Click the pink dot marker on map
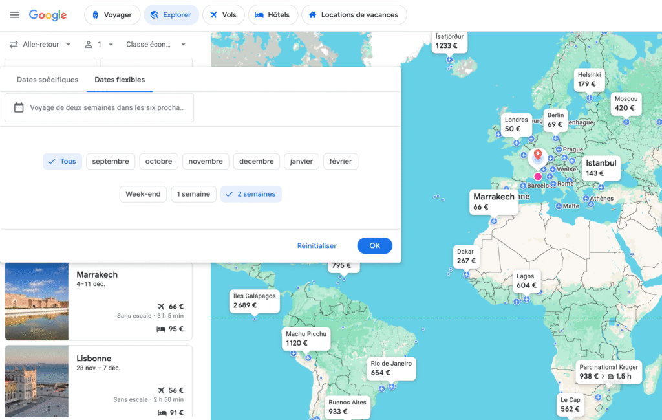662x420 pixels. pos(537,177)
